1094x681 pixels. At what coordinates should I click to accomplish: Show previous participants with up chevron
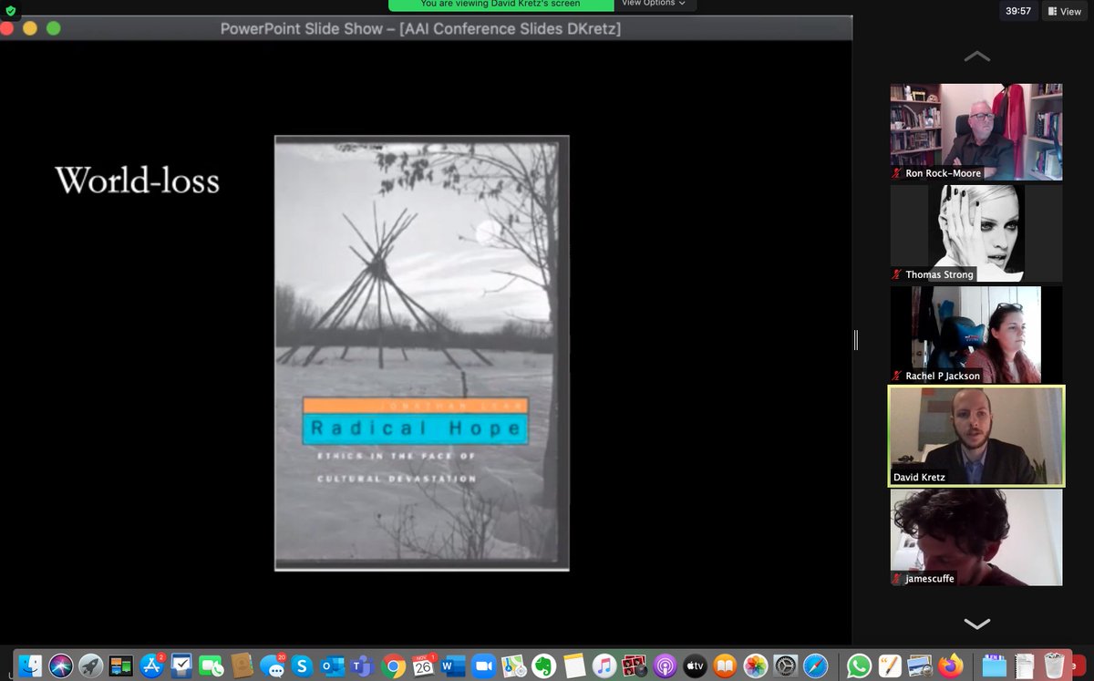(976, 57)
